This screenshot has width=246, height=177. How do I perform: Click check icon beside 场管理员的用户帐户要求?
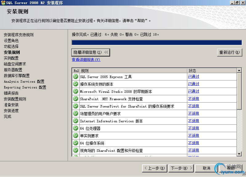[76, 113]
